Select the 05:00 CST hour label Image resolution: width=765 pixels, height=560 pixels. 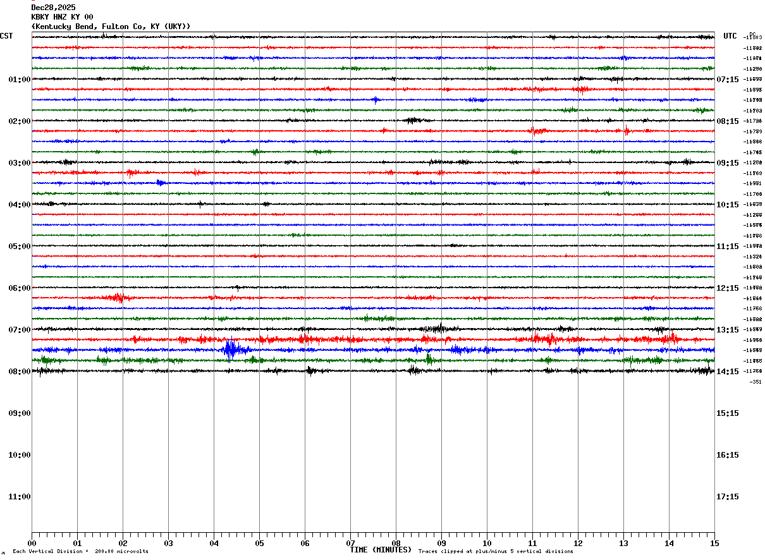pyautogui.click(x=20, y=247)
